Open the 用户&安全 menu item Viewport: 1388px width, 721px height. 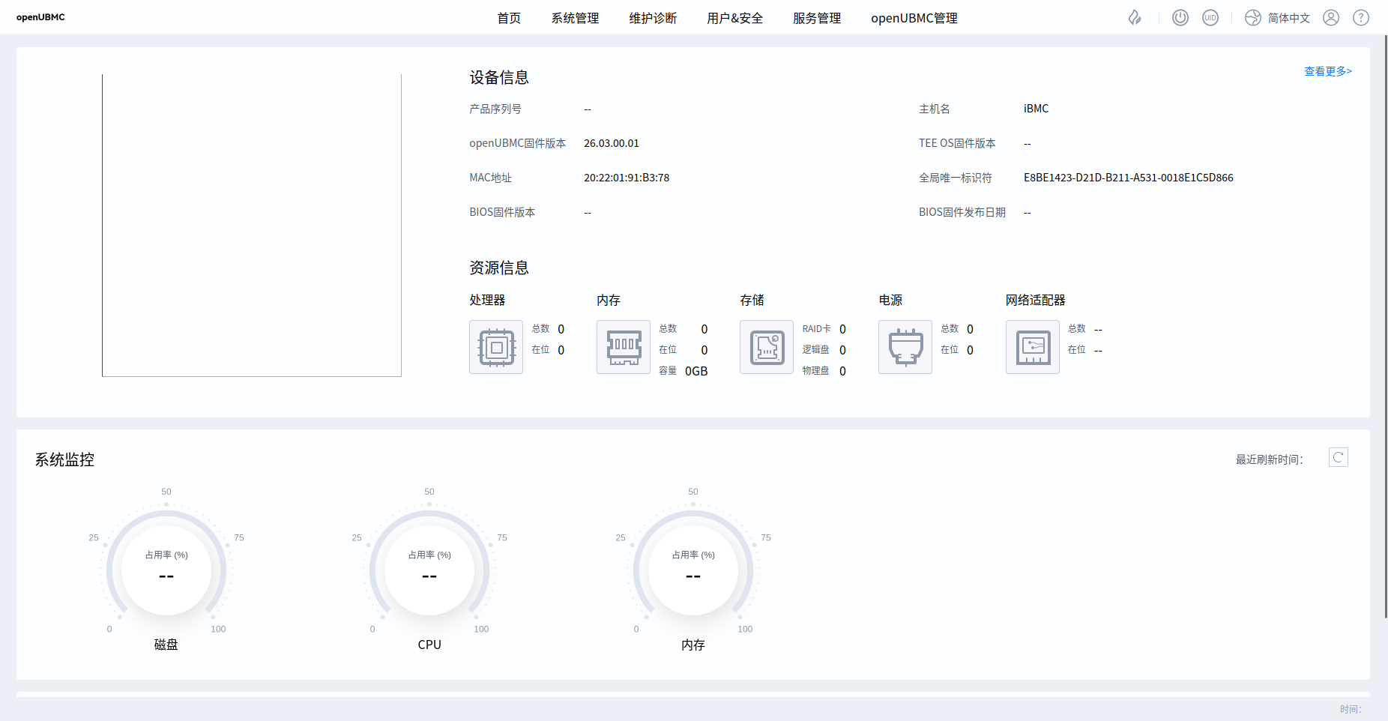pos(734,18)
